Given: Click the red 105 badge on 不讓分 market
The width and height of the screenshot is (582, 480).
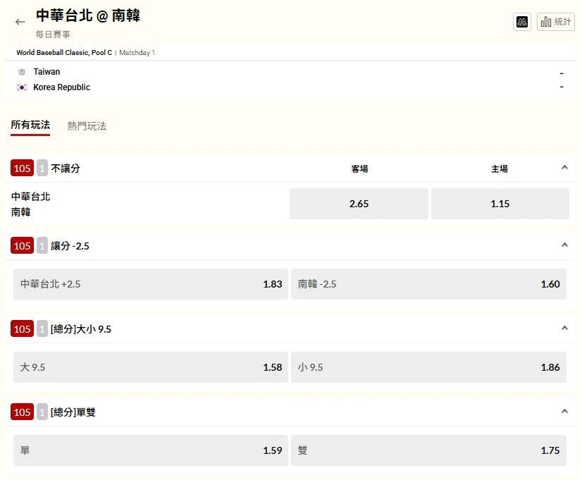Looking at the screenshot, I should [22, 168].
